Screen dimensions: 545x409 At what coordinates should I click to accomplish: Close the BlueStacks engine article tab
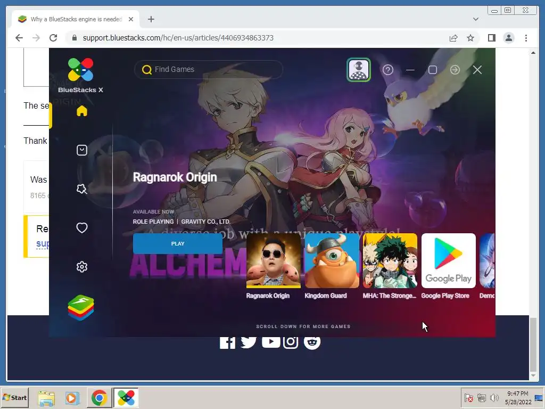pyautogui.click(x=131, y=19)
